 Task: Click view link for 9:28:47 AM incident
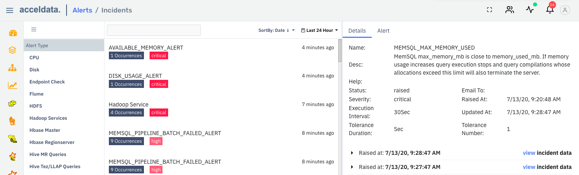pyautogui.click(x=529, y=153)
